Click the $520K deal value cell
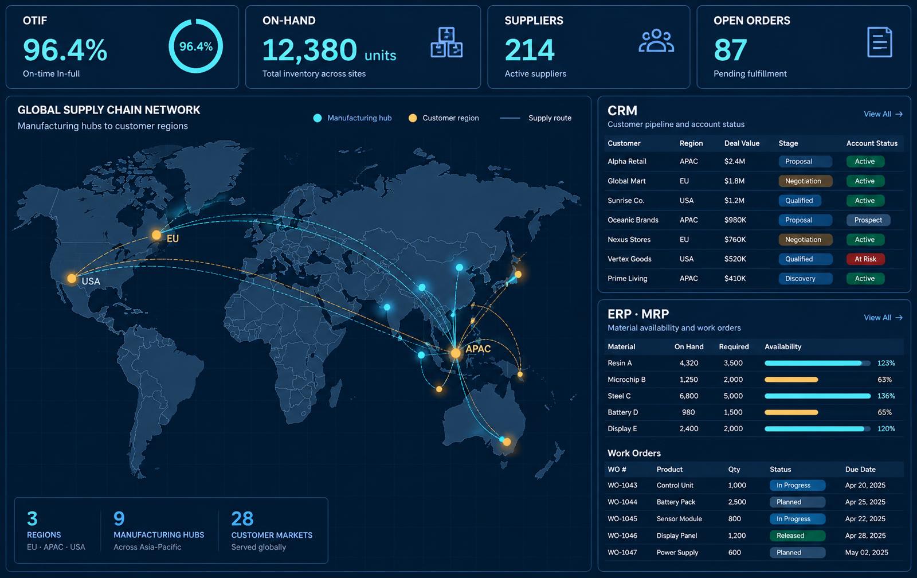Image resolution: width=917 pixels, height=578 pixels. tap(735, 259)
